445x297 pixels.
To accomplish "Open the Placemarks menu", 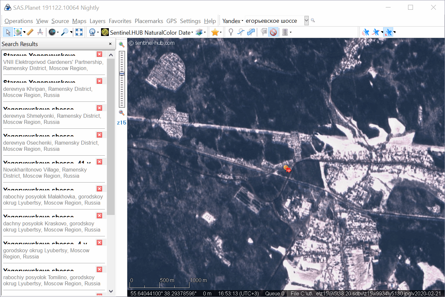I will click(x=149, y=21).
